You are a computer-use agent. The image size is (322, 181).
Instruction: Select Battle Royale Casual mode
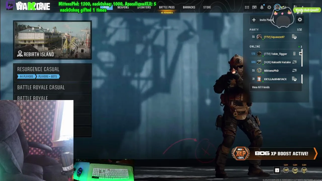pyautogui.click(x=52, y=87)
